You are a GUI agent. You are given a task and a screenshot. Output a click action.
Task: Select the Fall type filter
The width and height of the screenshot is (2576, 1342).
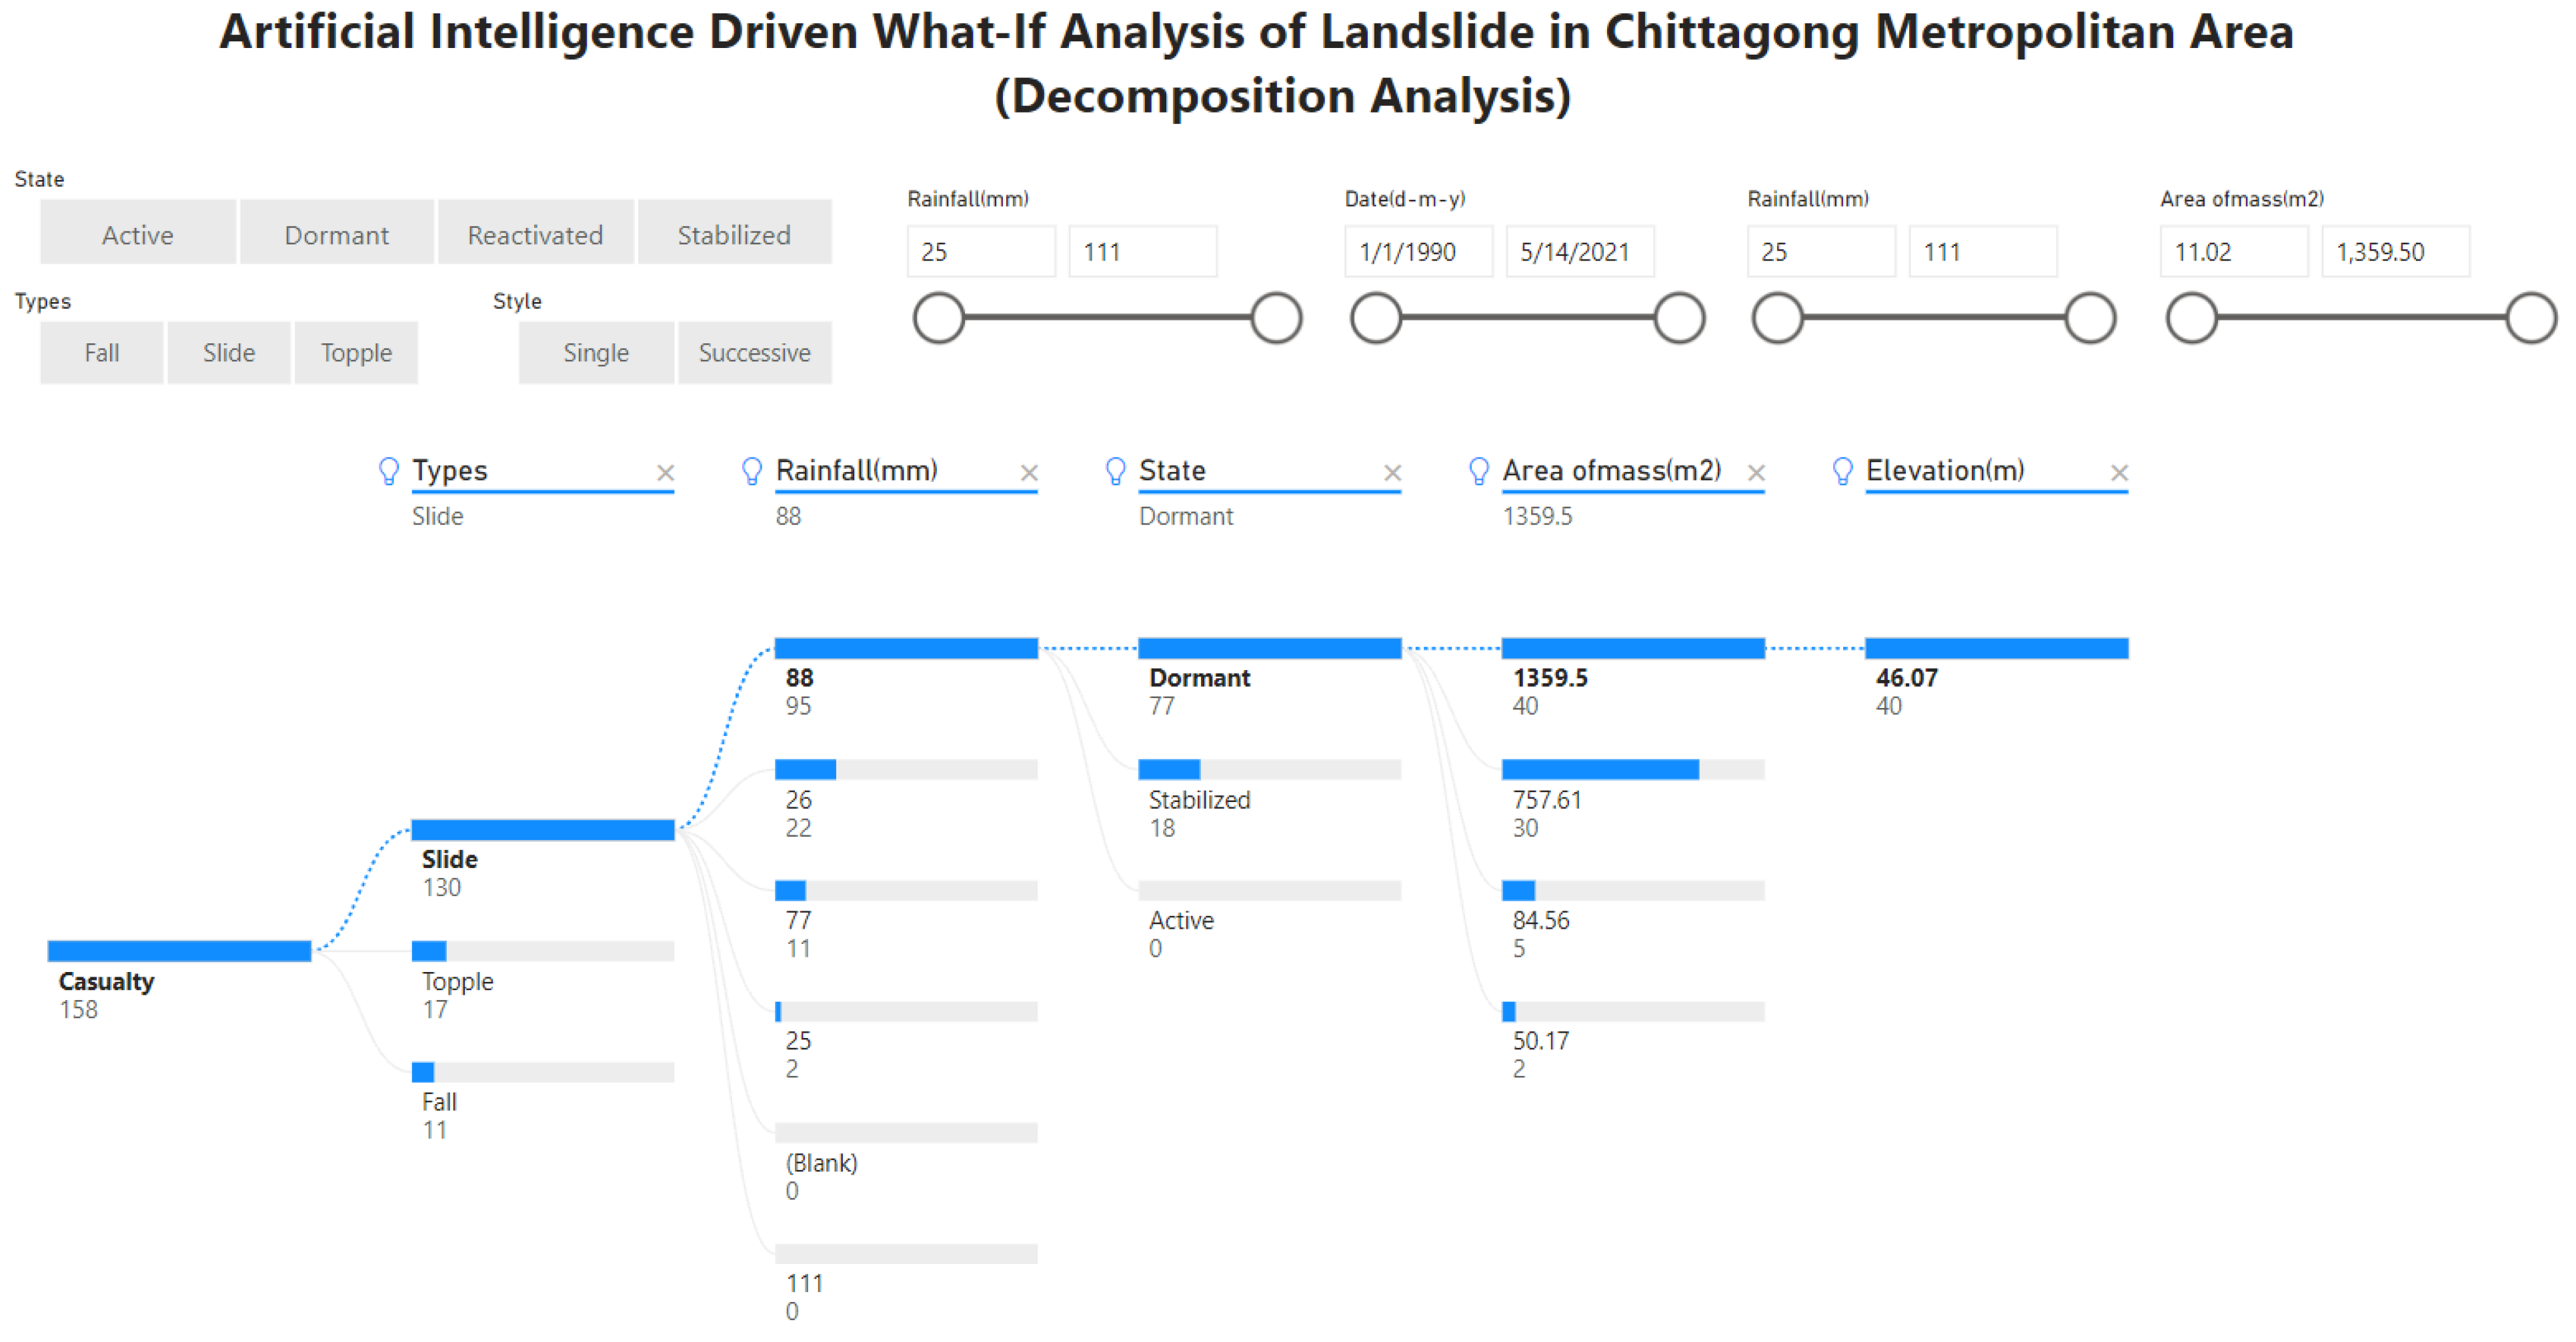pyautogui.click(x=101, y=352)
